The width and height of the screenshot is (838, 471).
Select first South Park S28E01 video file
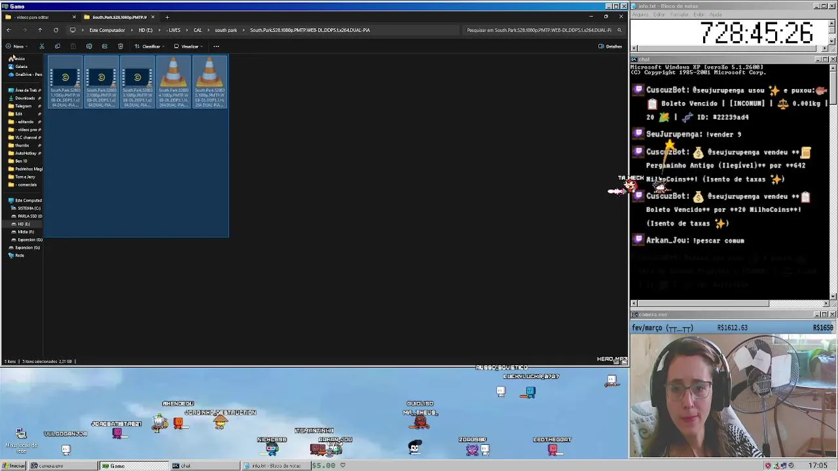[65, 82]
